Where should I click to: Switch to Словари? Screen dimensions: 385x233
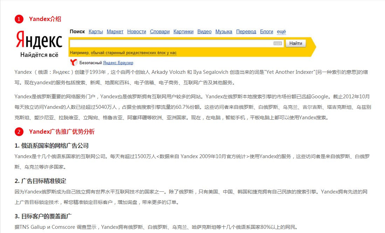pos(160,31)
